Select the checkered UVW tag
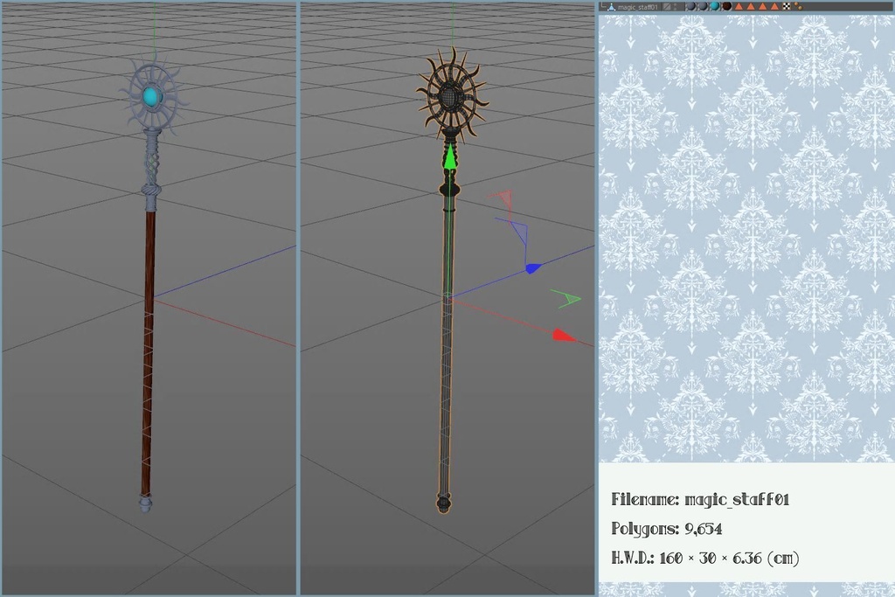The width and height of the screenshot is (895, 597). point(787,7)
